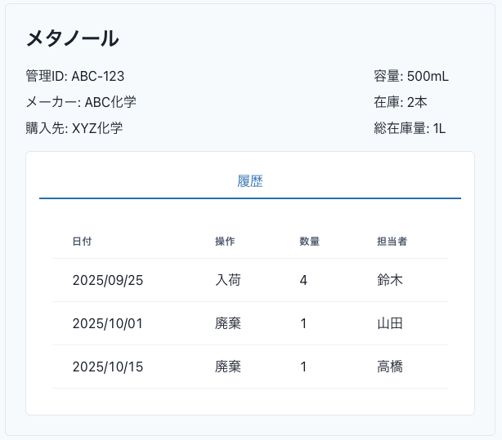Screen dimensions: 502x440
Task: Select the 管理ID: ABC-123 text
Action: (75, 77)
